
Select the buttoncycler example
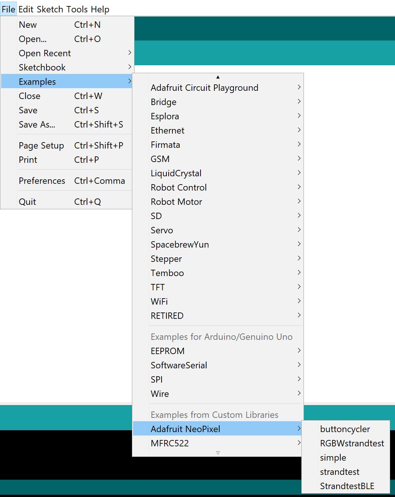point(345,429)
